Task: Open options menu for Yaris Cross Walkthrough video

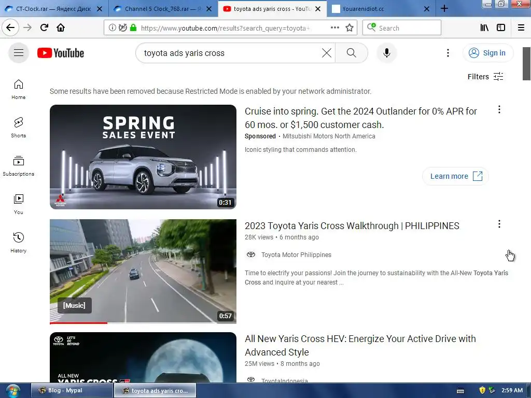Action: pos(499,224)
